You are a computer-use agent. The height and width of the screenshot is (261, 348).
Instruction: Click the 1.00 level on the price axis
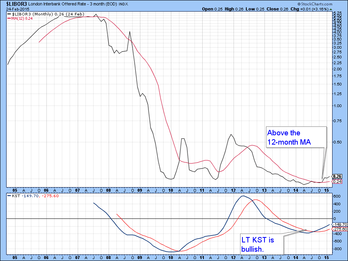(337, 106)
